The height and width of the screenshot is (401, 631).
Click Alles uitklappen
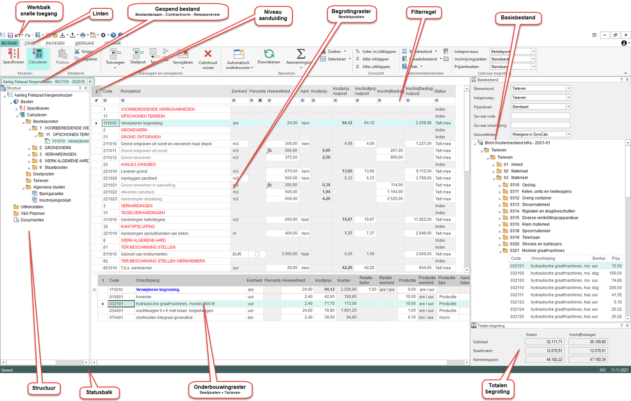[372, 67]
